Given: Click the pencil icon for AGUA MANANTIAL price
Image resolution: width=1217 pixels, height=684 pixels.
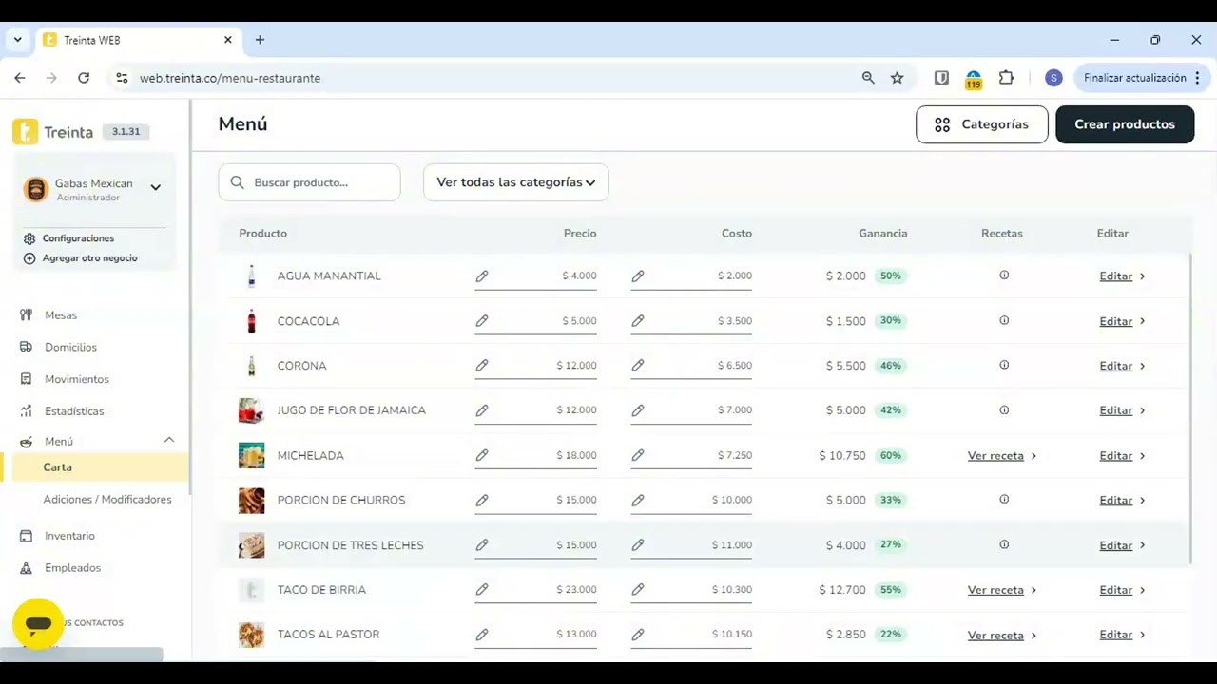Looking at the screenshot, I should point(482,276).
